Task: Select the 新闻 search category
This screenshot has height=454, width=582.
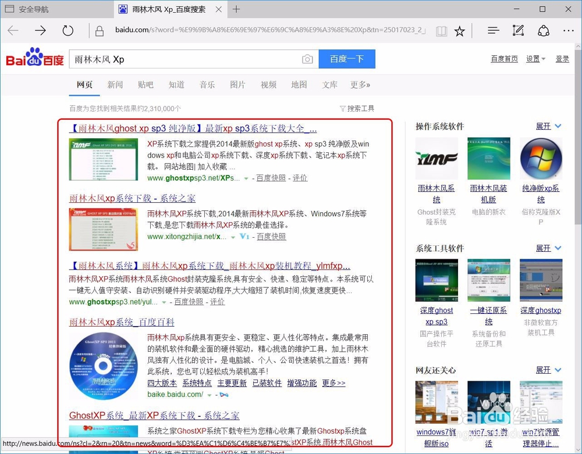Action: [115, 85]
